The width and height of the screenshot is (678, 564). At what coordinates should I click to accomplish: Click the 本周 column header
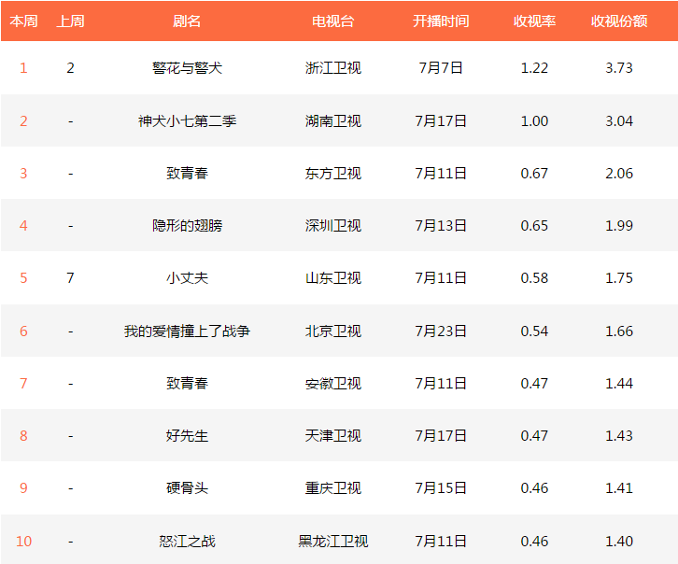pos(23,21)
